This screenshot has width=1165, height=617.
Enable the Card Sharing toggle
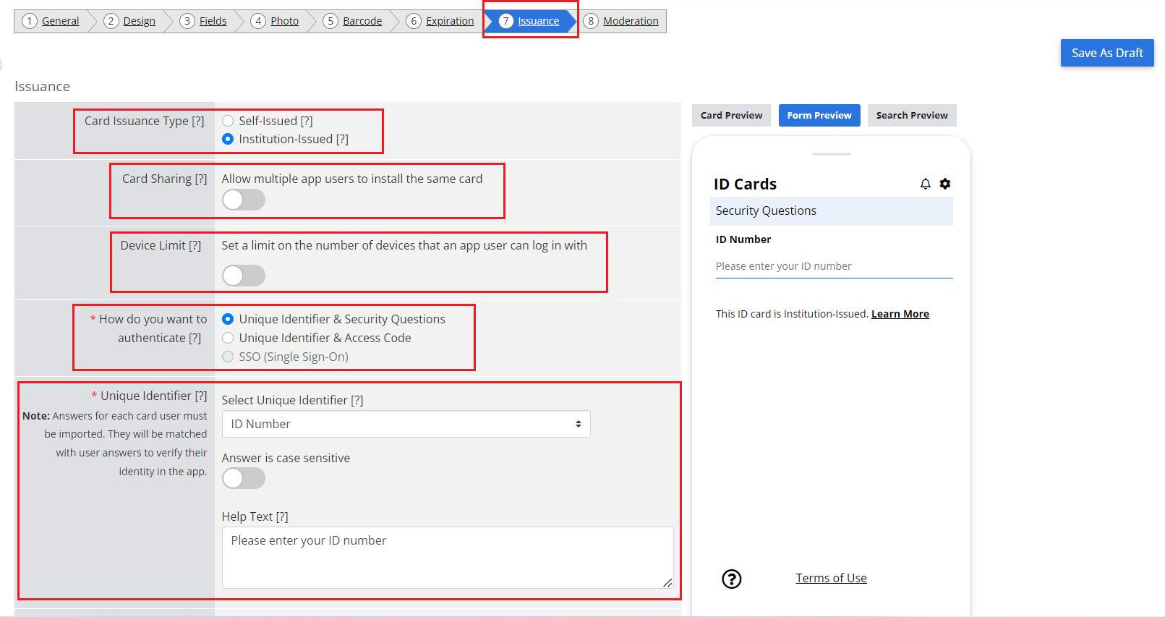(244, 200)
